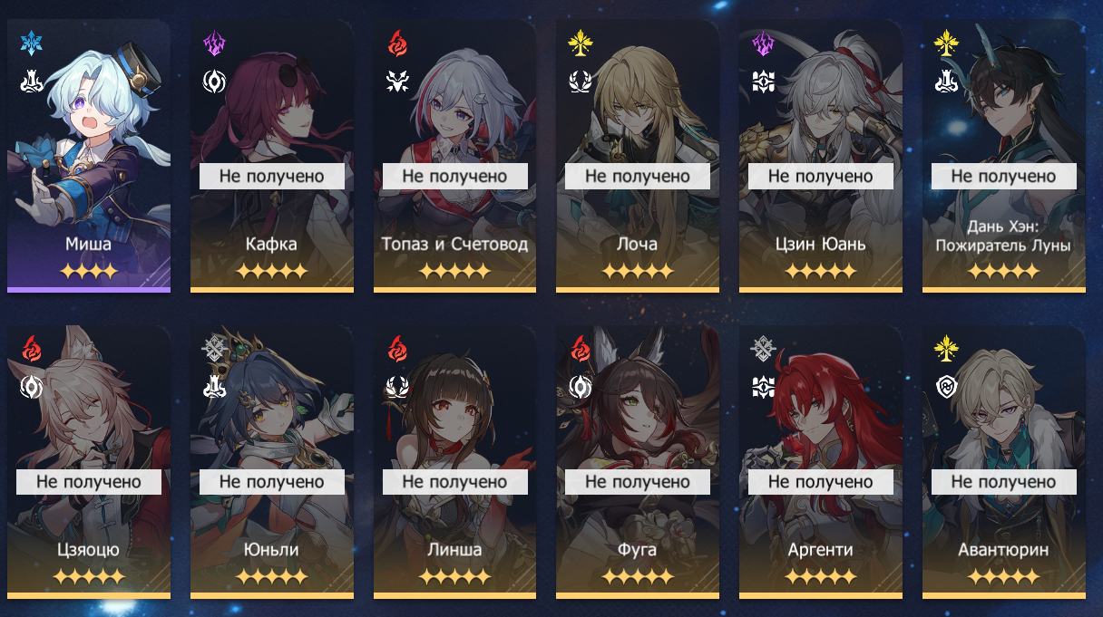Click the Nihility path icon on Цзяоцю card

[31, 387]
